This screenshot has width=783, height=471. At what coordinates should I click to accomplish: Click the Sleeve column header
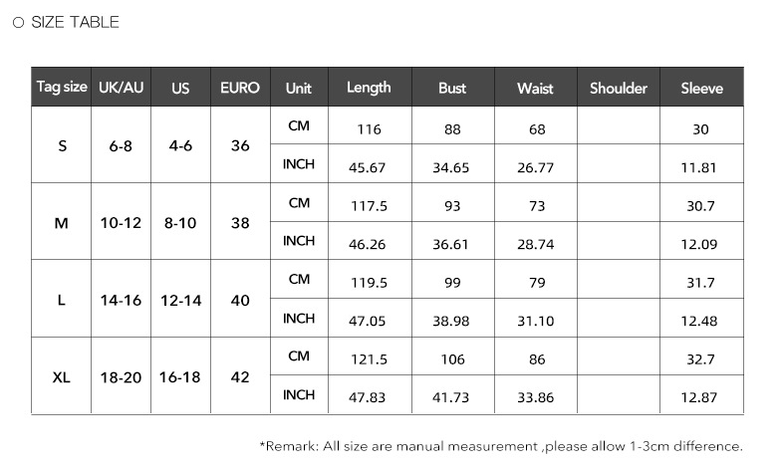(701, 88)
